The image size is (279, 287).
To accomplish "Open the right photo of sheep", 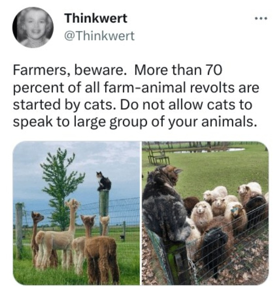I will click(205, 213).
